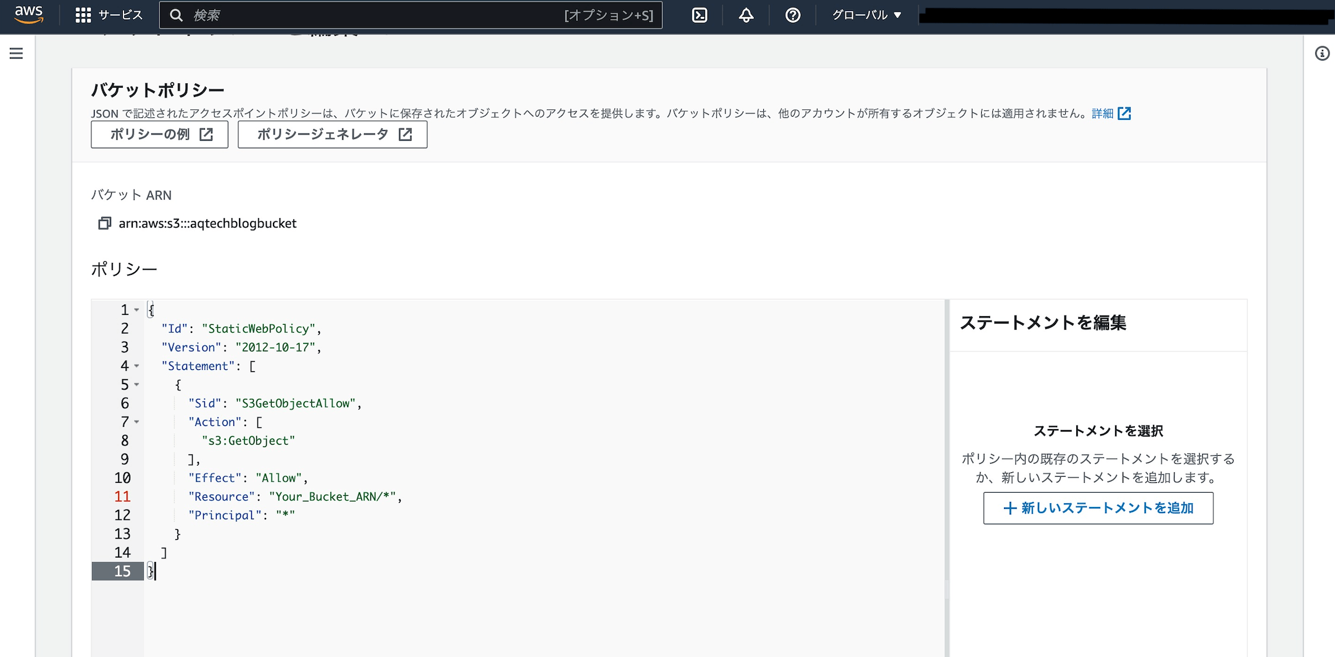This screenshot has width=1335, height=657.
Task: Open the info panel icon at right
Action: point(1321,54)
